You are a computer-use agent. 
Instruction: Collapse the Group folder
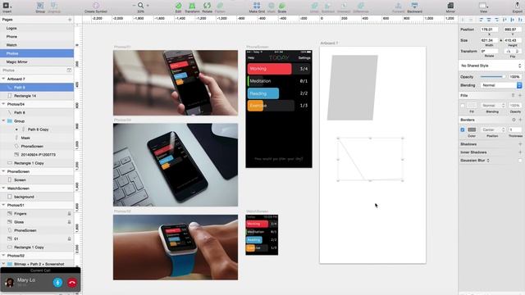click(x=3, y=121)
